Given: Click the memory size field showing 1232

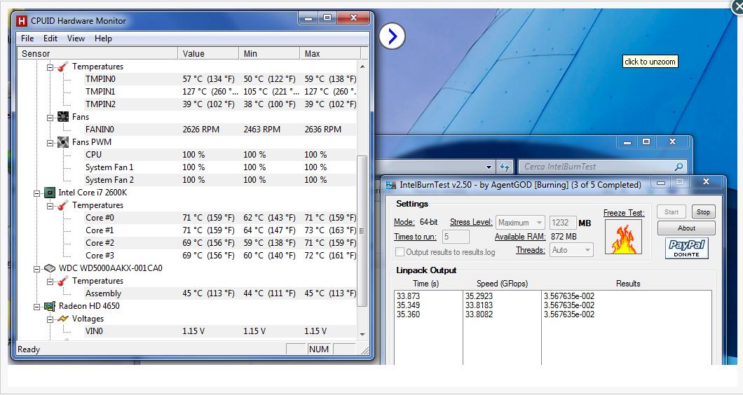Looking at the screenshot, I should 563,223.
